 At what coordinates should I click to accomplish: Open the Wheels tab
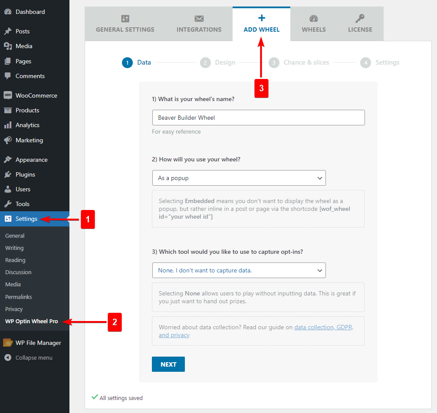[x=313, y=24]
